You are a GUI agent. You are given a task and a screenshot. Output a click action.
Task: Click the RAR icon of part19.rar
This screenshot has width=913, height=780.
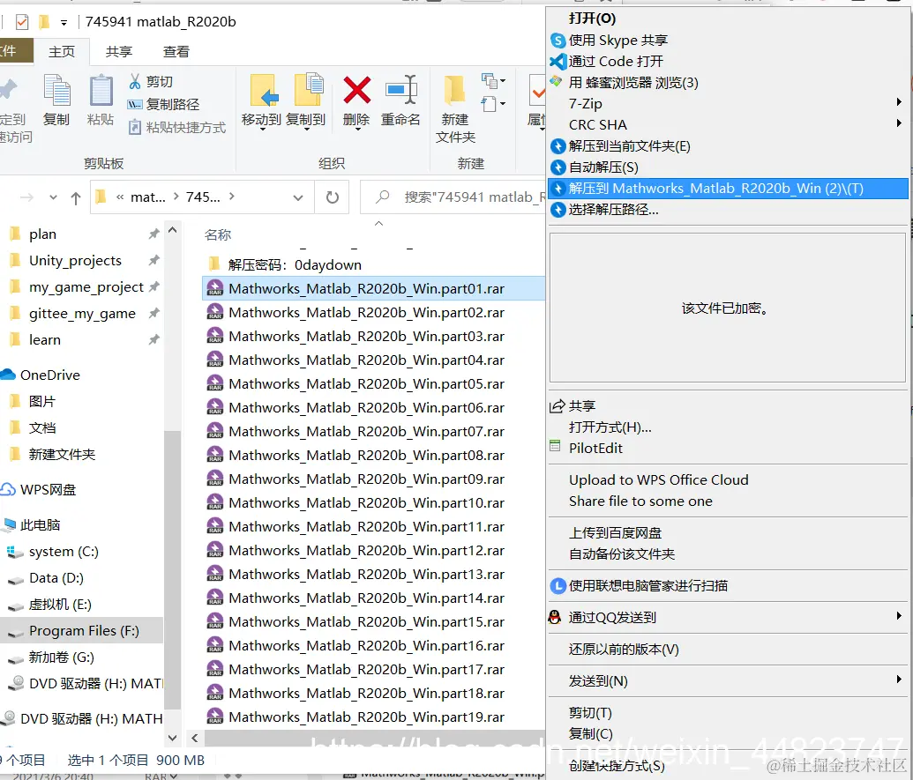coord(215,717)
